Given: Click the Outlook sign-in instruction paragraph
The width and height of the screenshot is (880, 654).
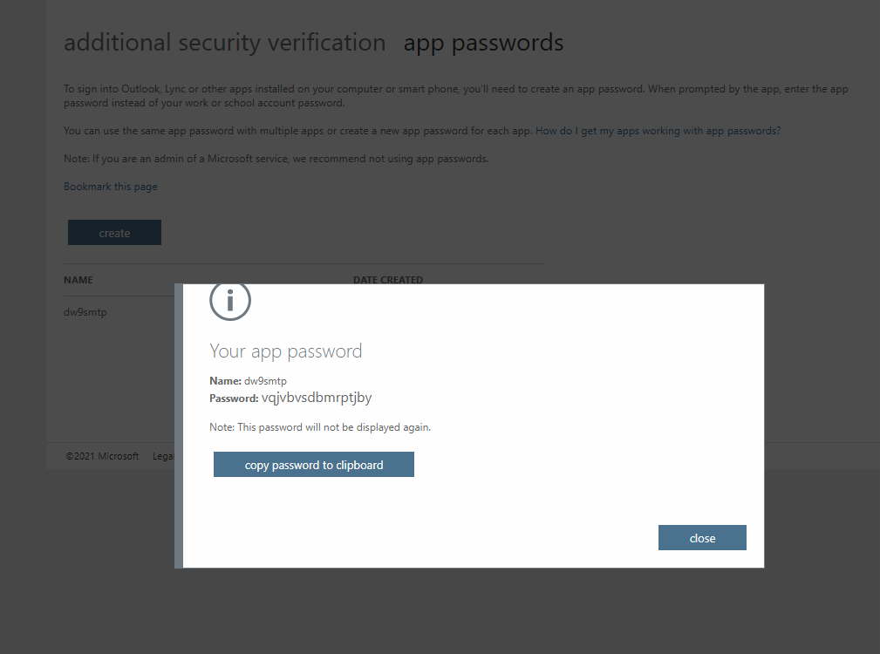Looking at the screenshot, I should click(455, 96).
